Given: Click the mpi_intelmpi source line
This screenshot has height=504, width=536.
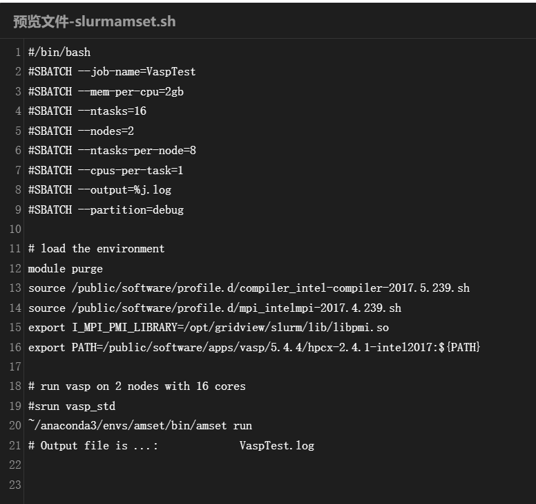Looking at the screenshot, I should (215, 308).
